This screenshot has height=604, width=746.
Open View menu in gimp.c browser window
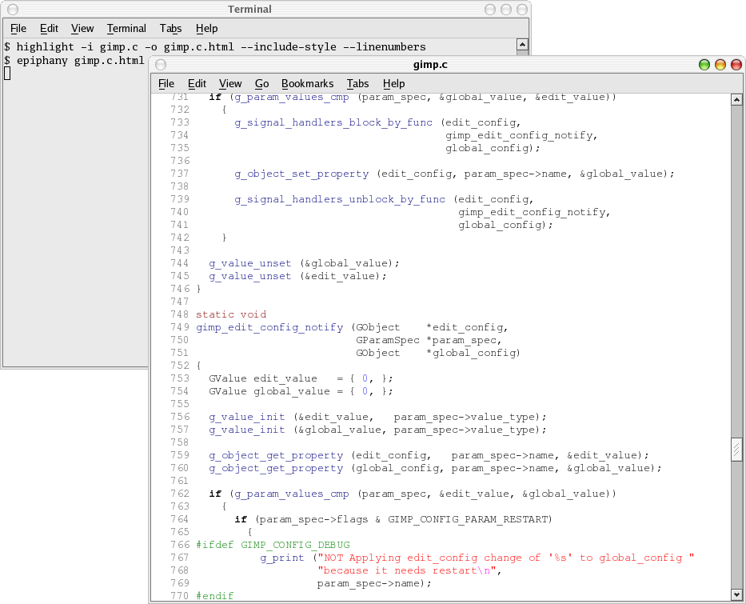click(230, 84)
